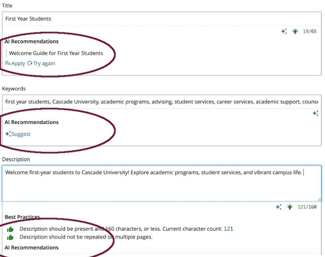Click the 121/160 character counter

point(307,207)
